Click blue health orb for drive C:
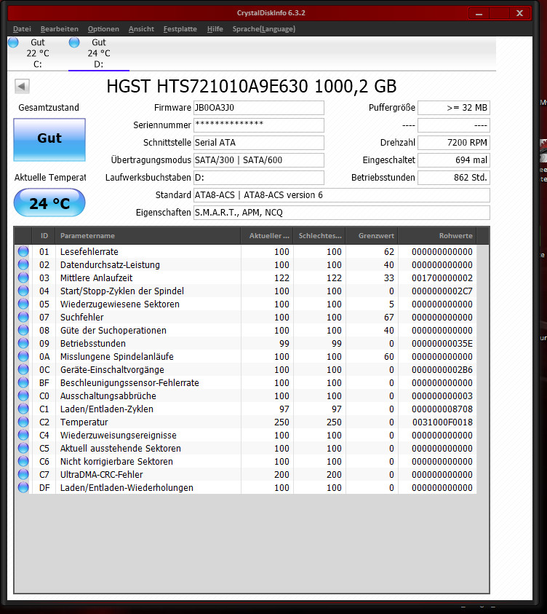 pyautogui.click(x=13, y=42)
